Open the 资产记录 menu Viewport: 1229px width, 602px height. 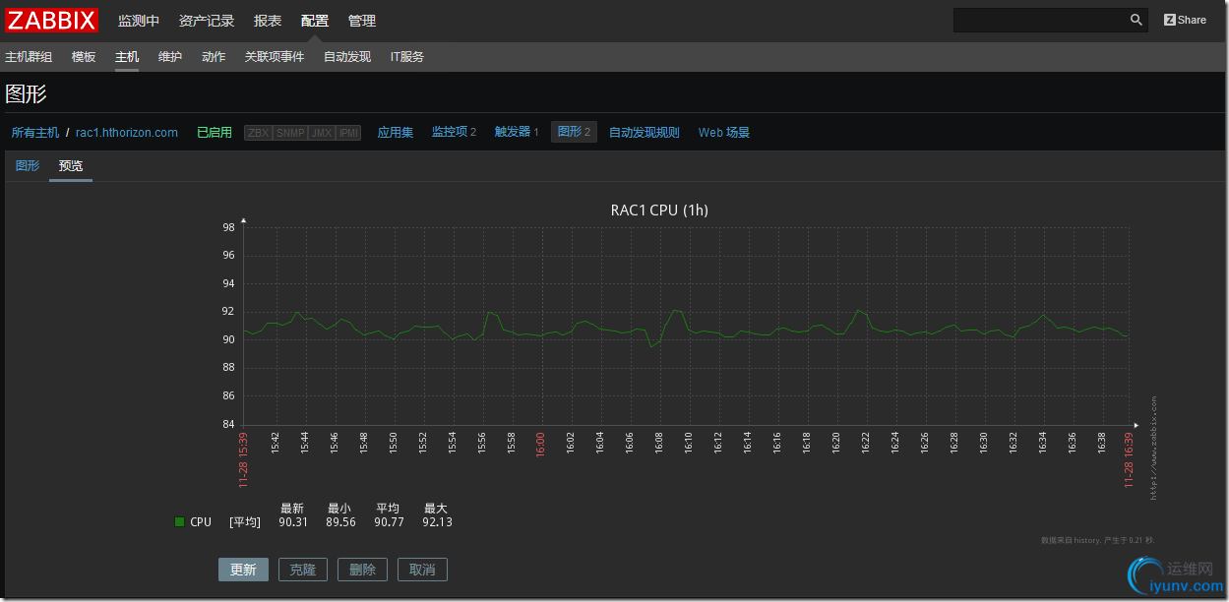207,21
